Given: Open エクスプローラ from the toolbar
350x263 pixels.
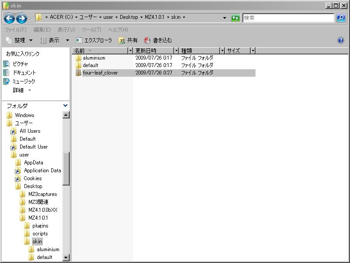Looking at the screenshot, I should pos(94,40).
